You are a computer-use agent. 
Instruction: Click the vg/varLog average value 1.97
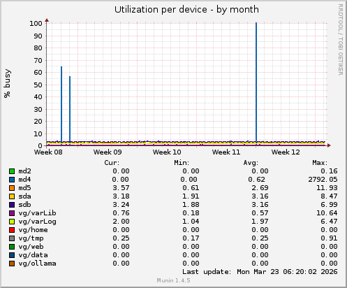[260, 222]
